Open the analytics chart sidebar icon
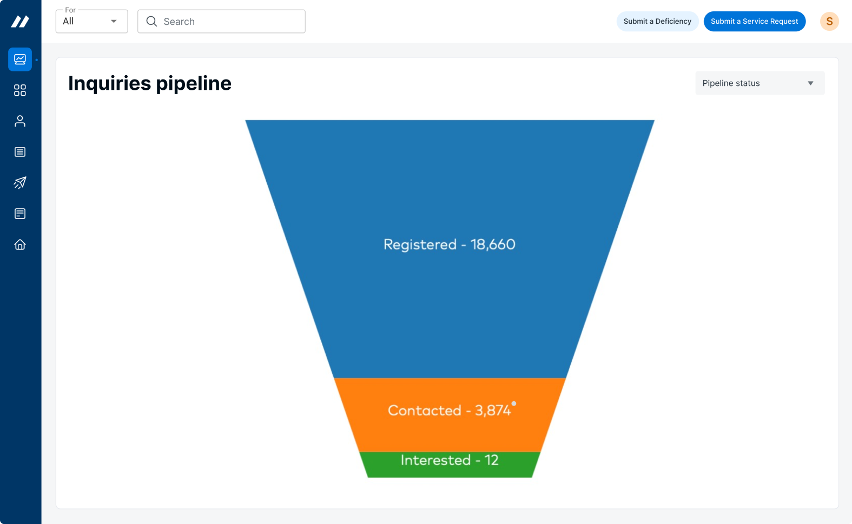The image size is (852, 524). tap(20, 59)
